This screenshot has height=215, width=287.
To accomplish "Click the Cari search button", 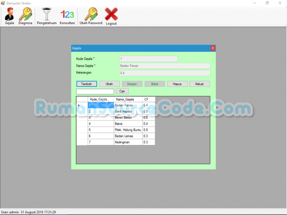I will (x=122, y=91).
